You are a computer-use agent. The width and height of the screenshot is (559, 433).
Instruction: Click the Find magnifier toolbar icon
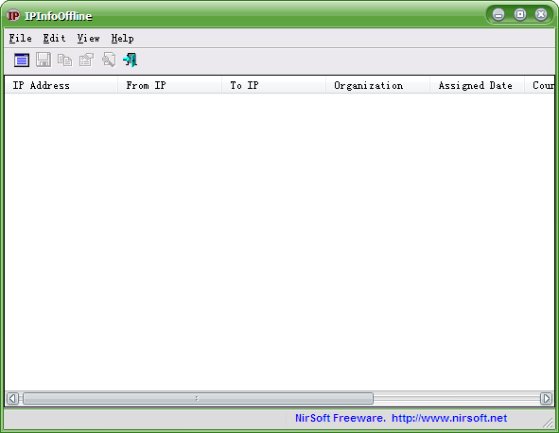pyautogui.click(x=109, y=60)
